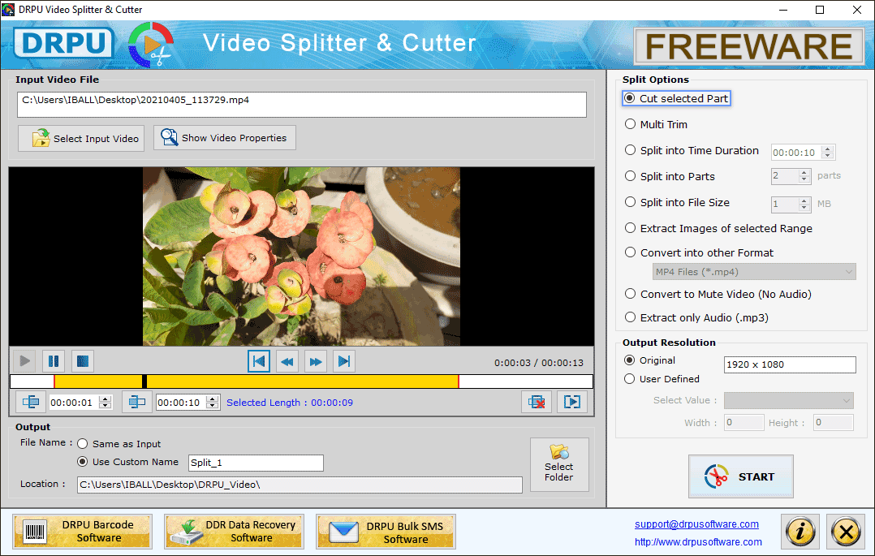875x556 pixels.
Task: Select Extract only Audio (.mp3)
Action: [x=696, y=317]
